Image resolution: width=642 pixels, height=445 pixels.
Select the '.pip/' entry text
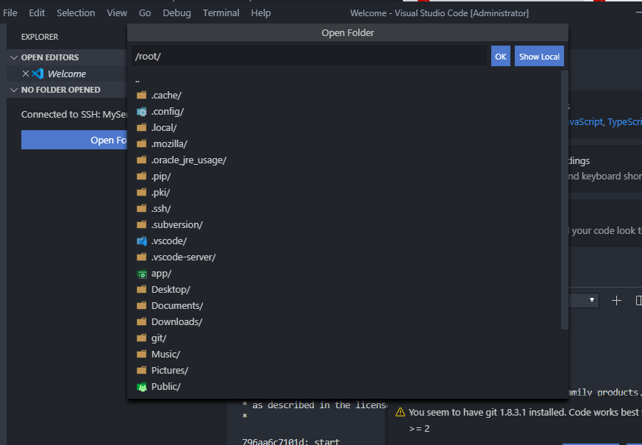160,177
